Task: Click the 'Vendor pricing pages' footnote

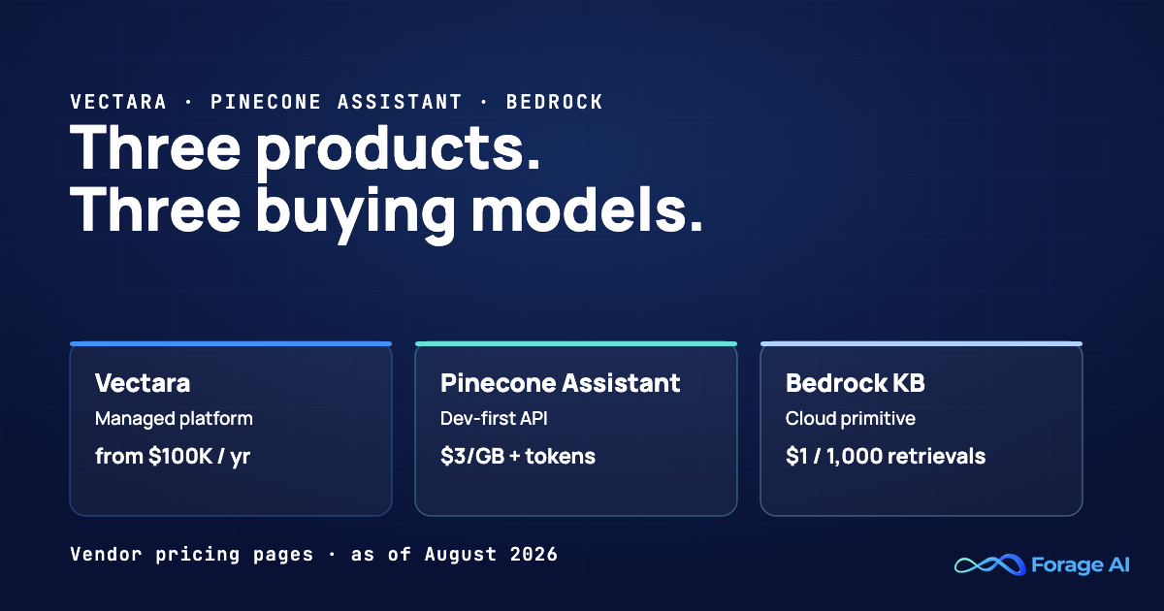Action: click(x=192, y=555)
